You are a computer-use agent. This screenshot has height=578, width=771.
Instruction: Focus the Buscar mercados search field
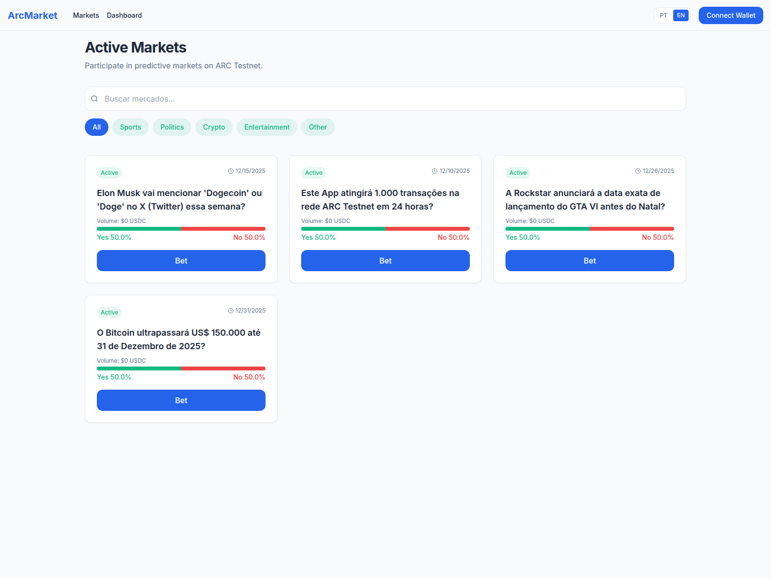coord(385,99)
